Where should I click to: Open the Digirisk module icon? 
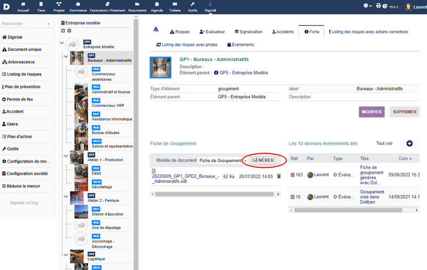(x=210, y=4)
